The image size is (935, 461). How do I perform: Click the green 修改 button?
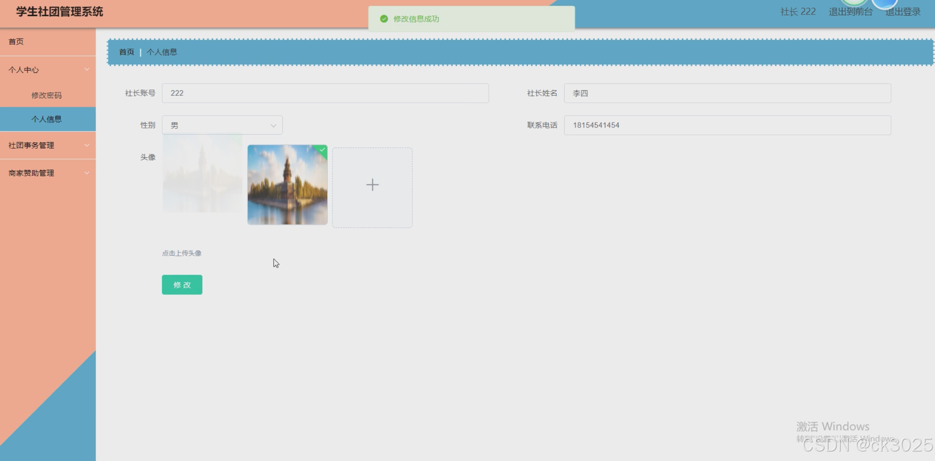pyautogui.click(x=182, y=285)
